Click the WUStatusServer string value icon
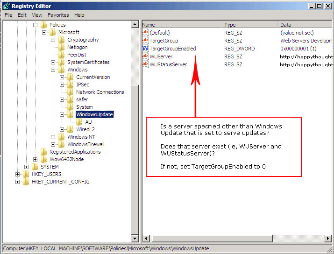 click(x=145, y=64)
